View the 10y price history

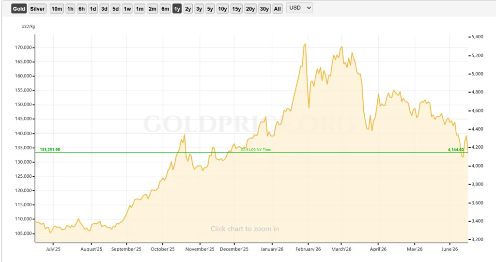222,9
